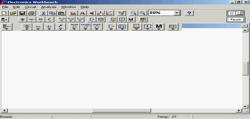Open the small Favorites parts bin

(x=4, y=20)
